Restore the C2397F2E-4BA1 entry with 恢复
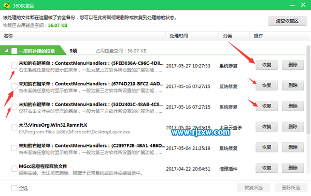The width and height of the screenshot is (311, 196). click(x=266, y=147)
